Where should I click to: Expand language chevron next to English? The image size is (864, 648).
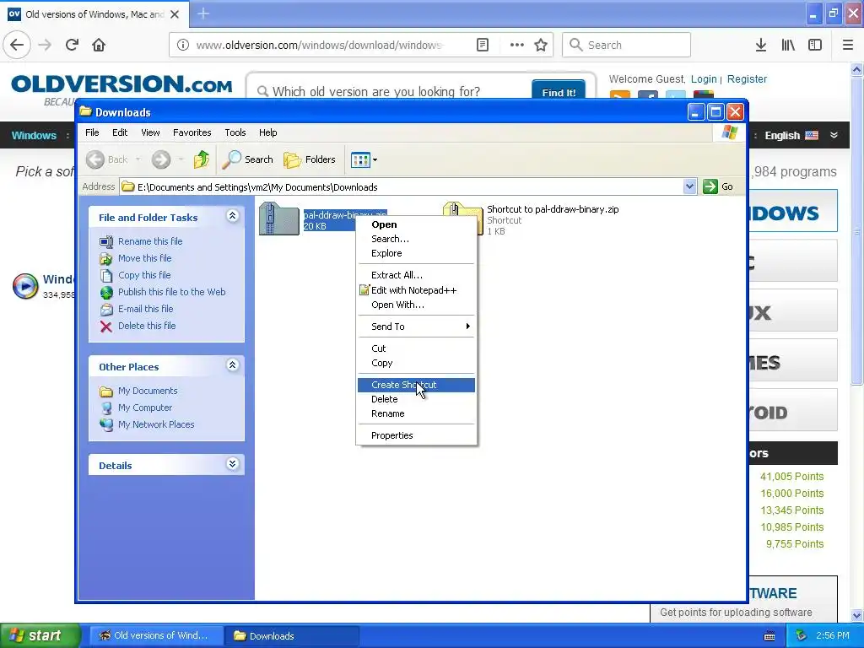pyautogui.click(x=834, y=135)
